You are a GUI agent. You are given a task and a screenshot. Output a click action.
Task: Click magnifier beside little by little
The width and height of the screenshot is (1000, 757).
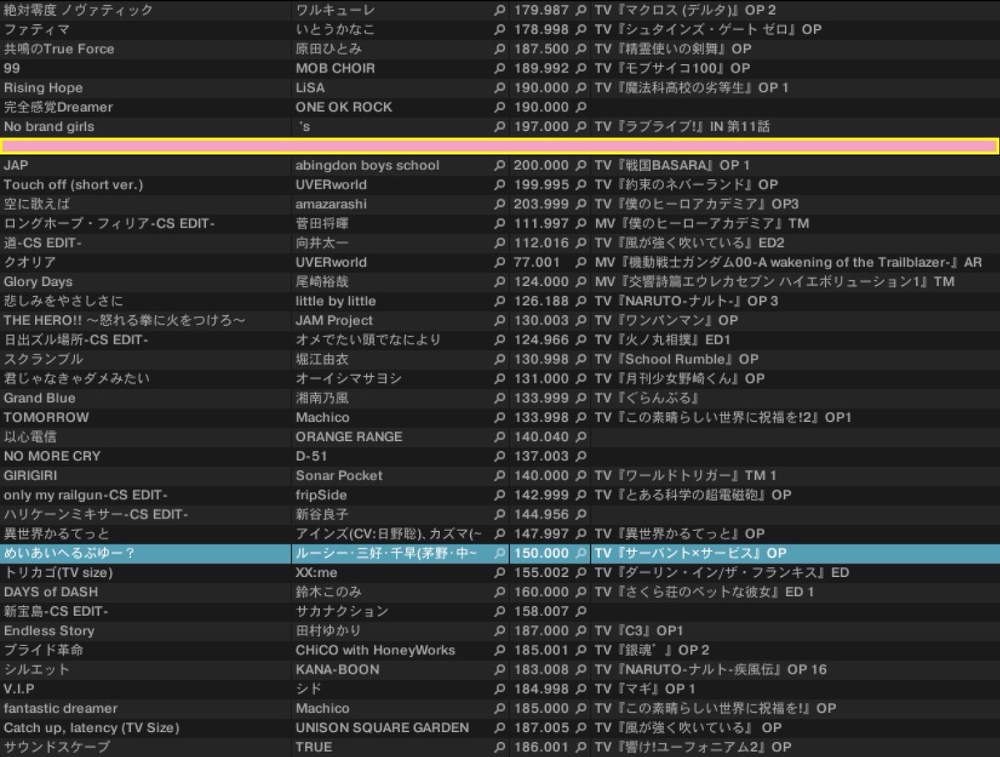tap(499, 301)
